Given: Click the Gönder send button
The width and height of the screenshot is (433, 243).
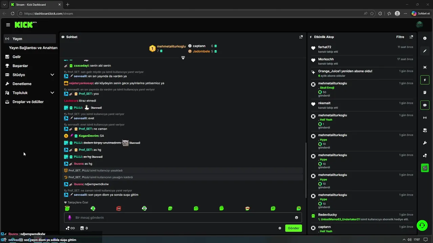Looking at the screenshot, I should [294, 228].
